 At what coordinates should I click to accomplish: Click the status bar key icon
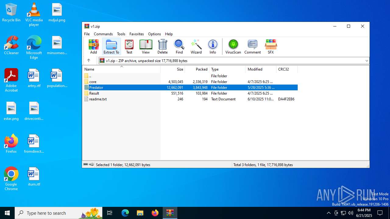click(x=91, y=165)
